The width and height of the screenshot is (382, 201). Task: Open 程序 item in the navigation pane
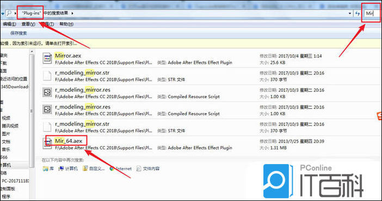coord(5,196)
